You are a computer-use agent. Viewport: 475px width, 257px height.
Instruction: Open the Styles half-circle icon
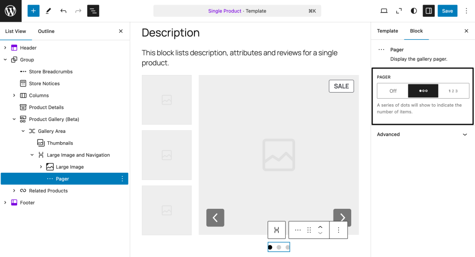(x=414, y=11)
